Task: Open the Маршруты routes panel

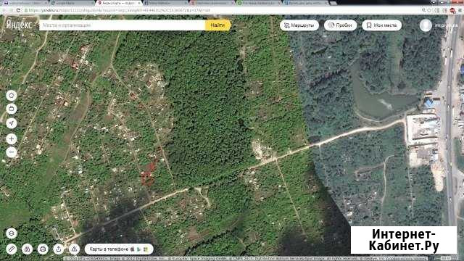Action: pos(299,25)
